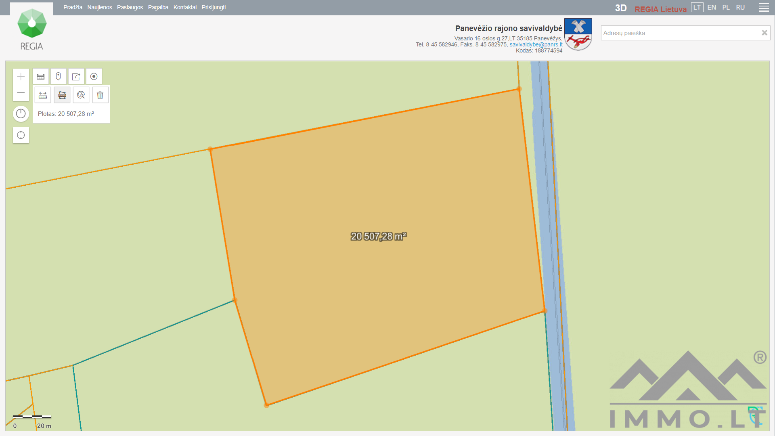Open the measurement tools ruler icon

41,76
